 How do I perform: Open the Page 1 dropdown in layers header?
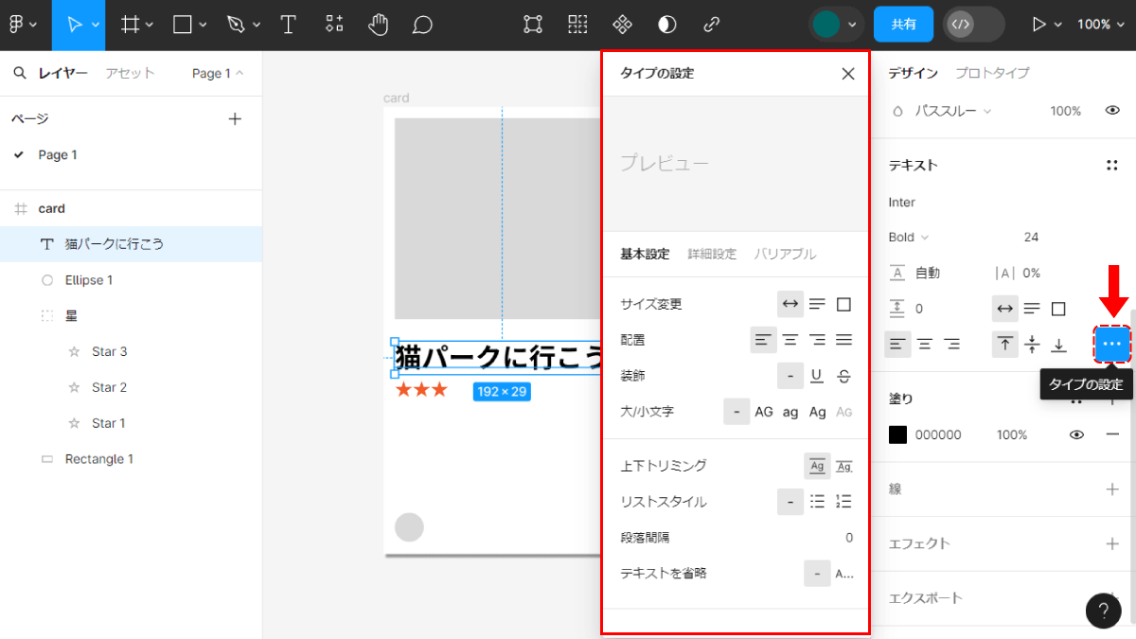point(217,73)
